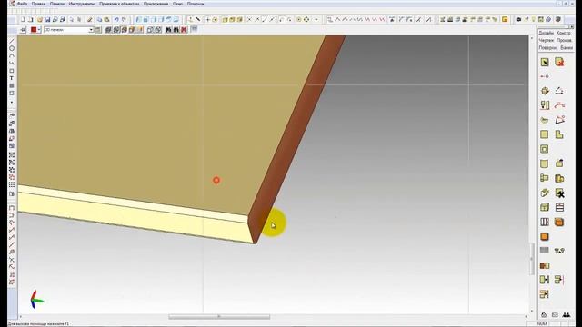The height and width of the screenshot is (327, 582).
Task: Select the Arc drawing tool
Action: pos(12,56)
